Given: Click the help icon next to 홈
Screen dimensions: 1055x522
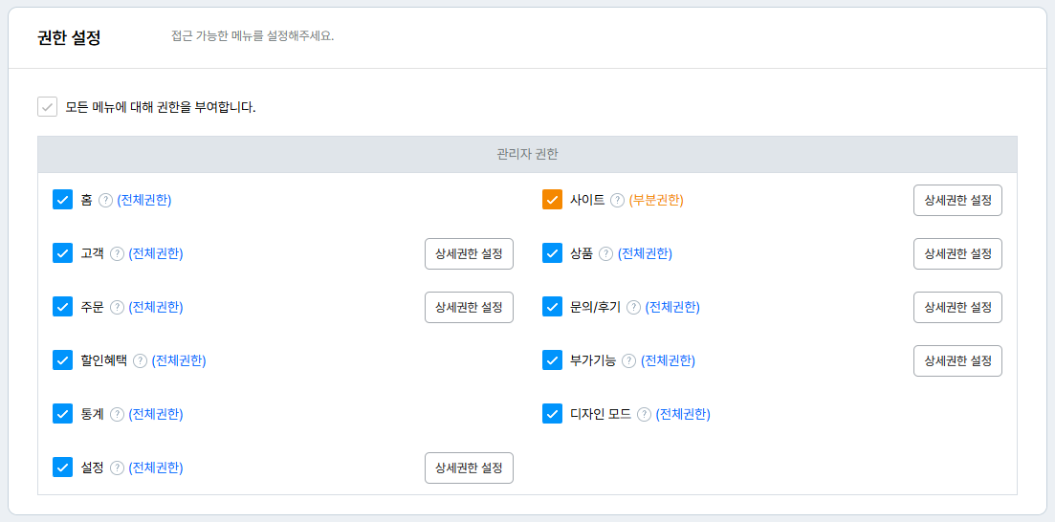Looking at the screenshot, I should point(106,200).
